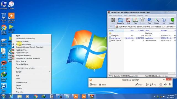
Task: Click the horizontal scrollbar in WinRAR list
Action: point(139,73)
